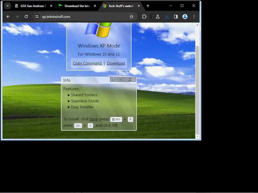
Task: Open a new browser tab
Action: (x=148, y=6)
